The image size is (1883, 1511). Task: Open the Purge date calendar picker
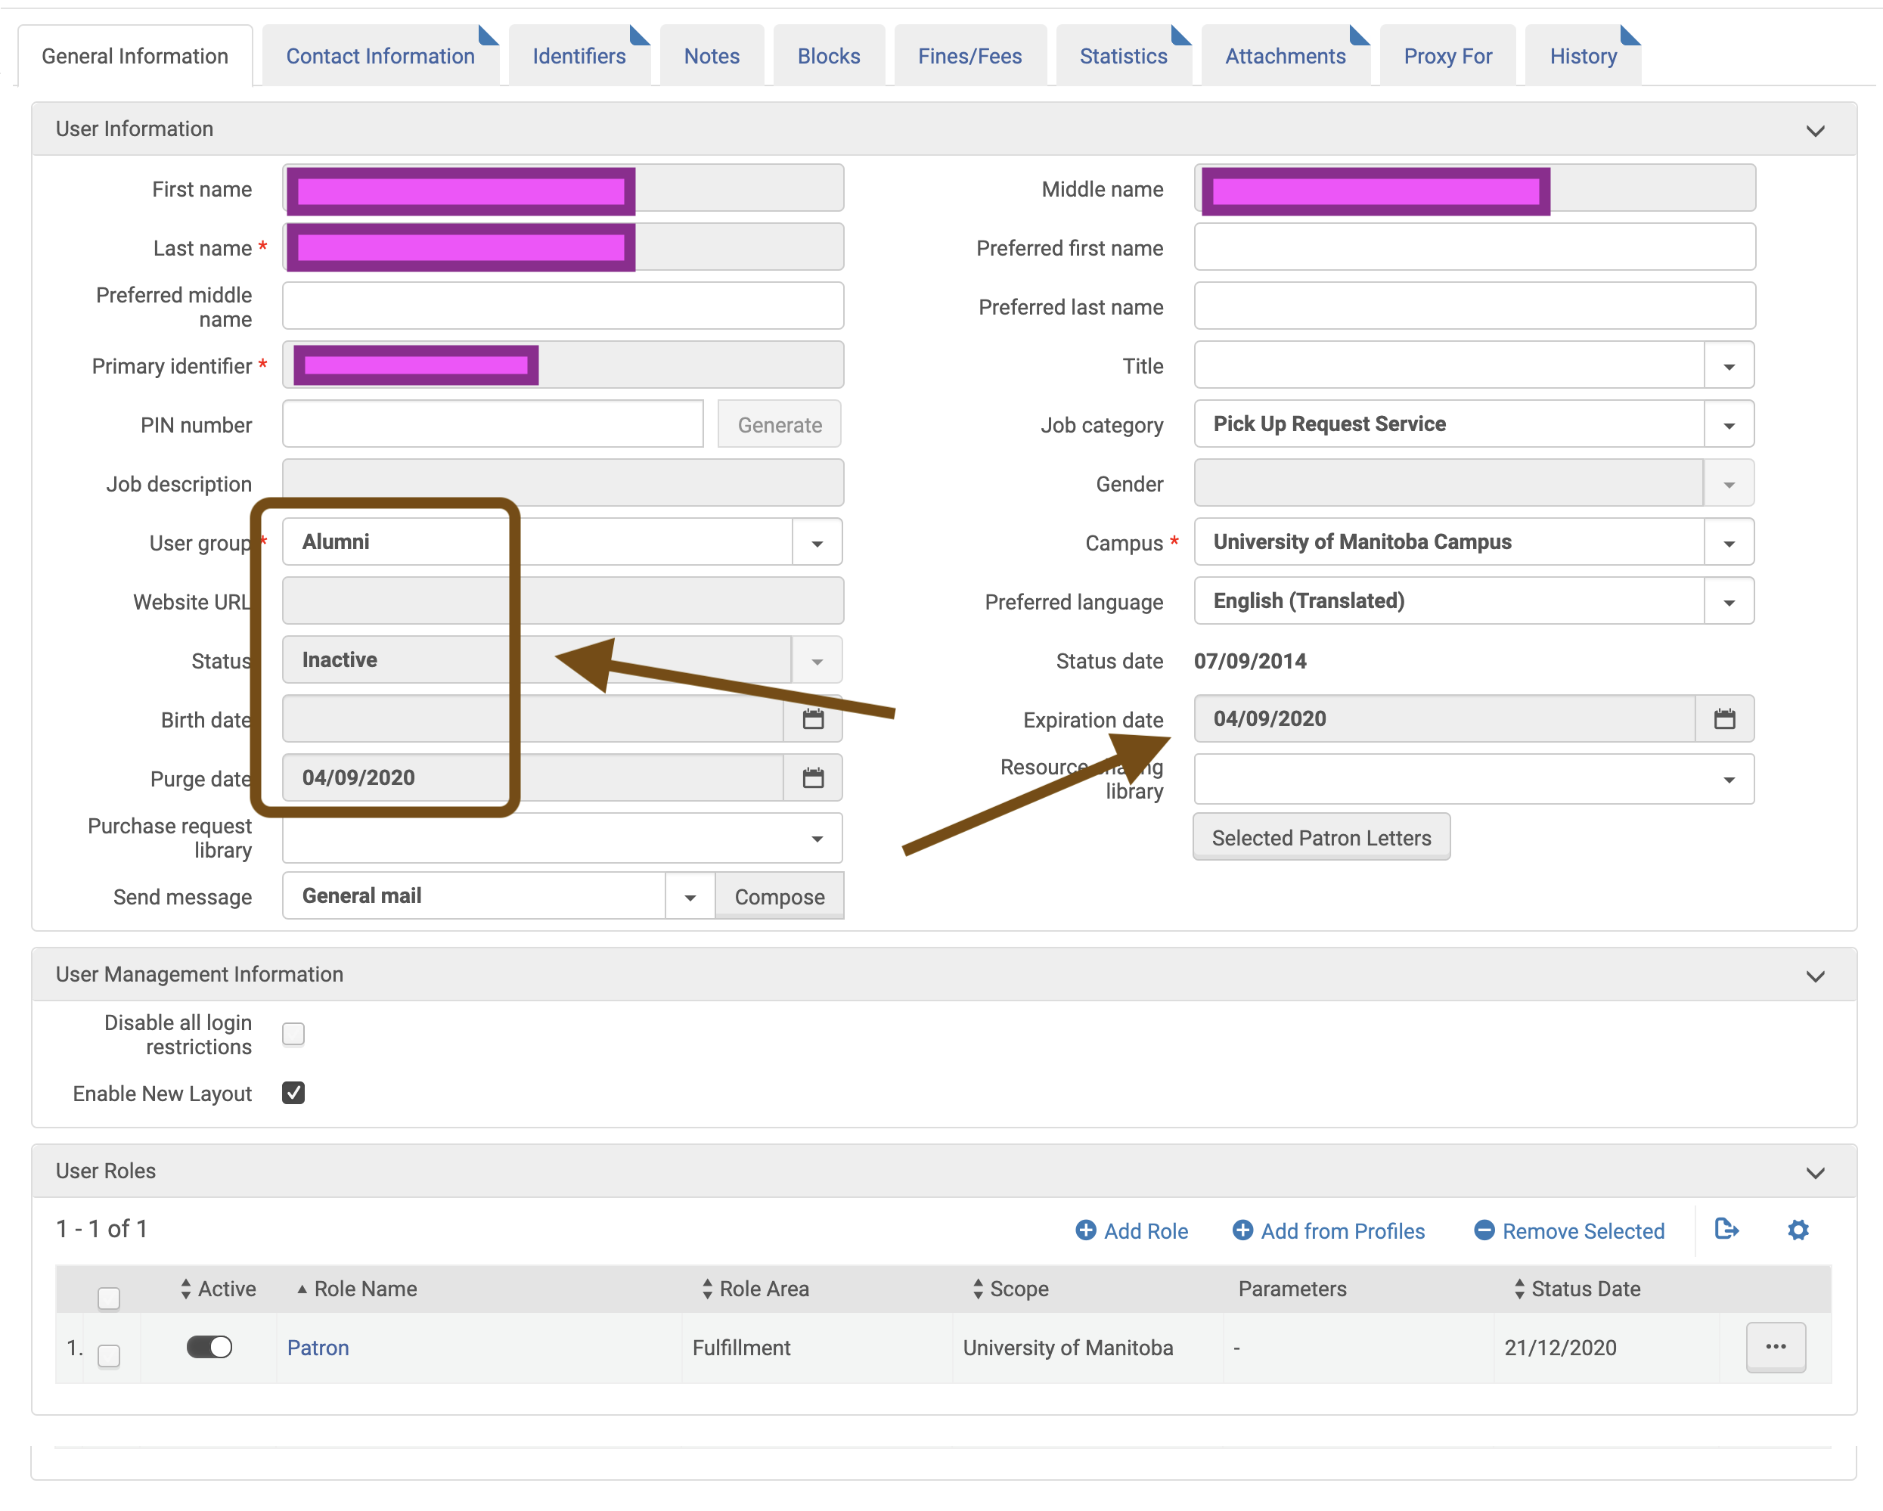point(812,777)
